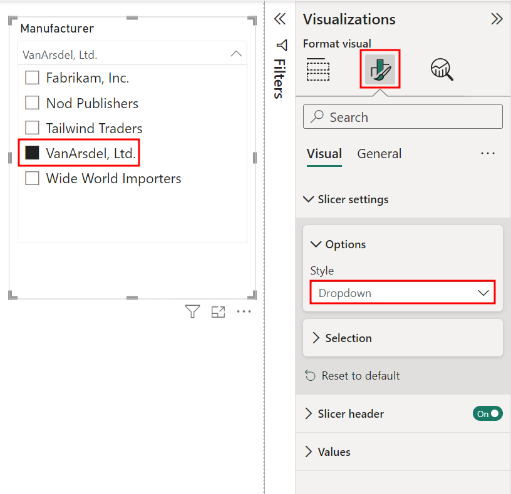Collapse the Slicer settings section

(x=308, y=199)
